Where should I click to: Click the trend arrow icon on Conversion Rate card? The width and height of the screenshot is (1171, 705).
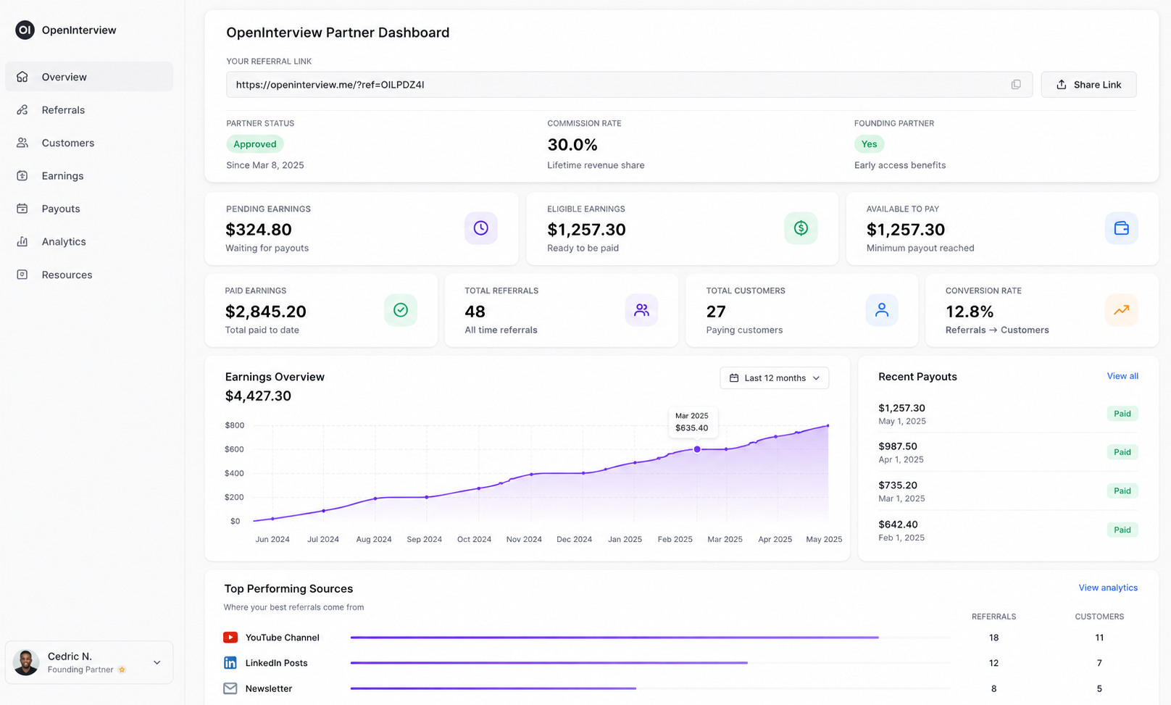pos(1122,310)
